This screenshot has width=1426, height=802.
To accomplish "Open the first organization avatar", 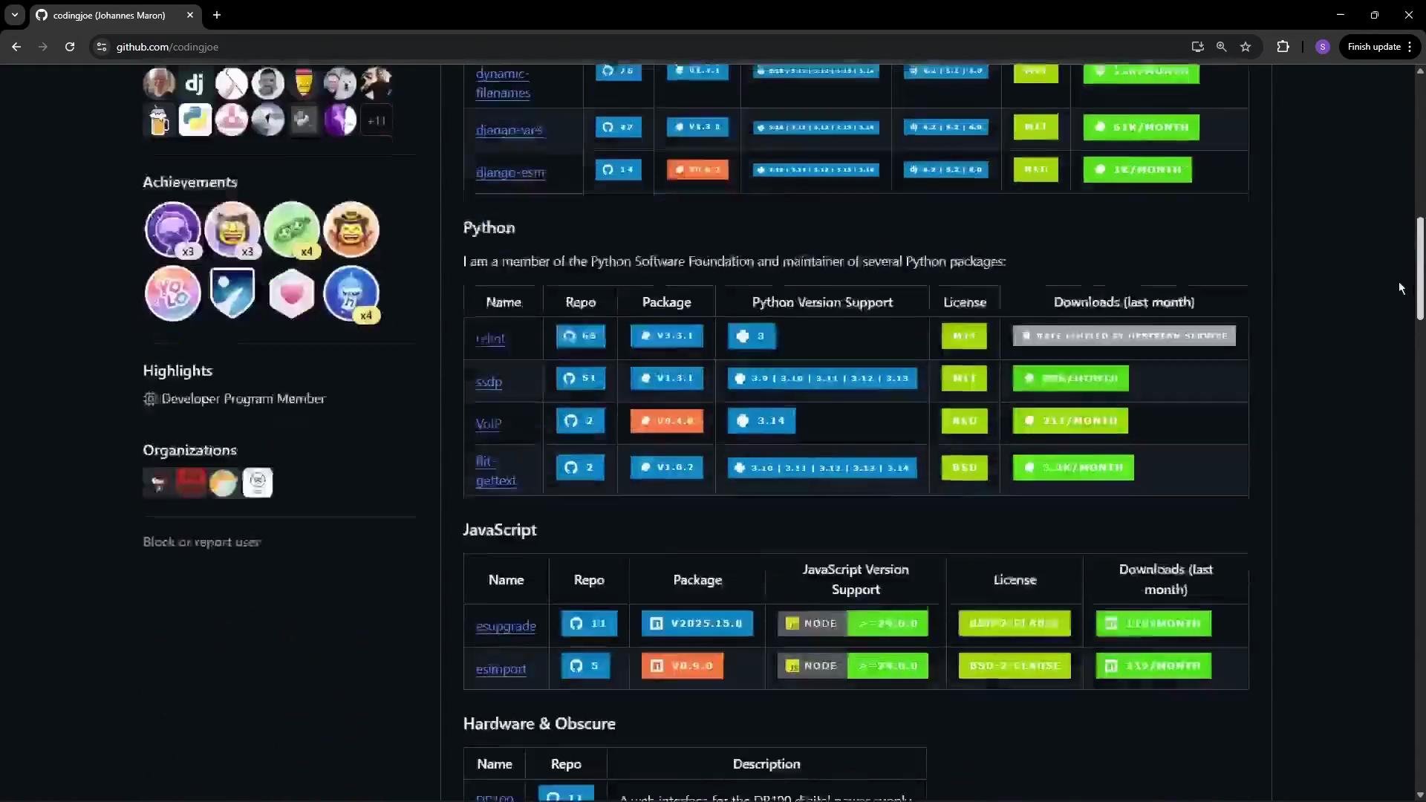I will 157,483.
